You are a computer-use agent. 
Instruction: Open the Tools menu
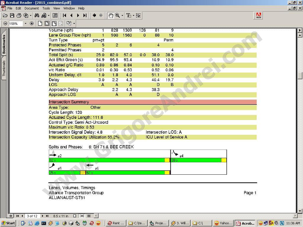[x=46, y=8]
